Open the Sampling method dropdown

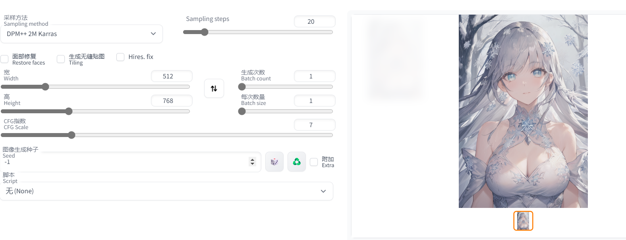(81, 34)
